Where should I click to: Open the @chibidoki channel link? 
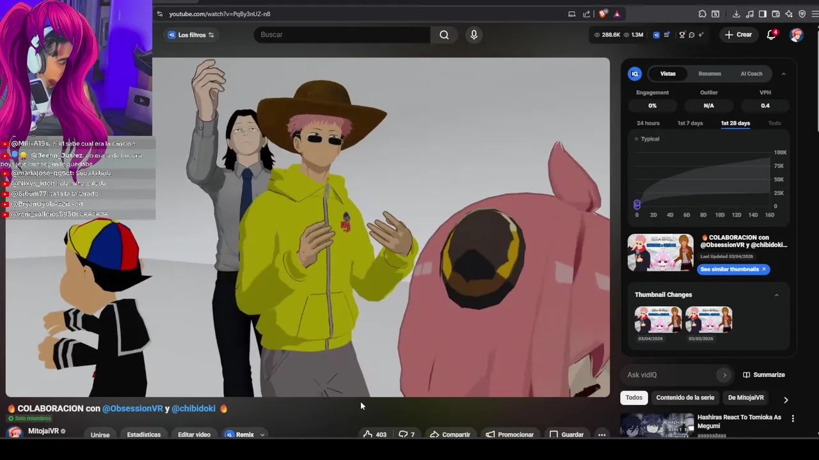tap(193, 408)
